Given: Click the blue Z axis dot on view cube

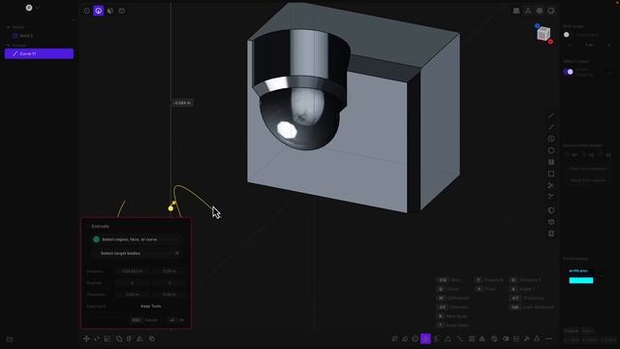Looking at the screenshot, I should pos(537,26).
